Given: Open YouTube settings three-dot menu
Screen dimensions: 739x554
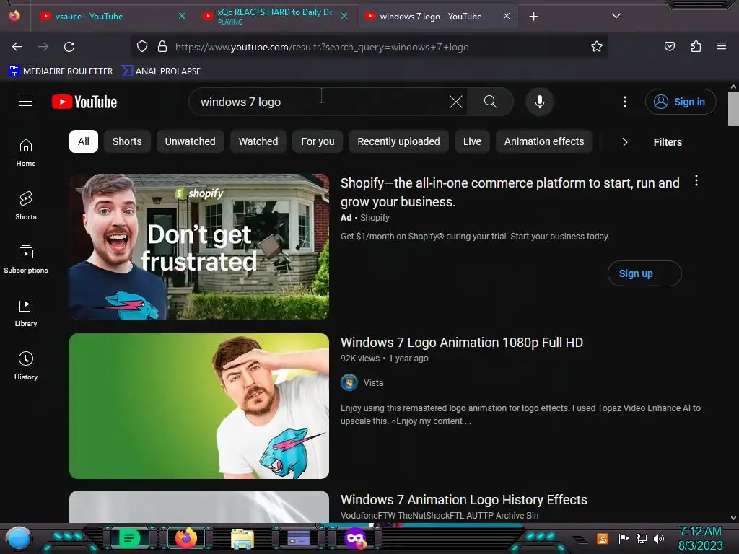Looking at the screenshot, I should click(625, 102).
